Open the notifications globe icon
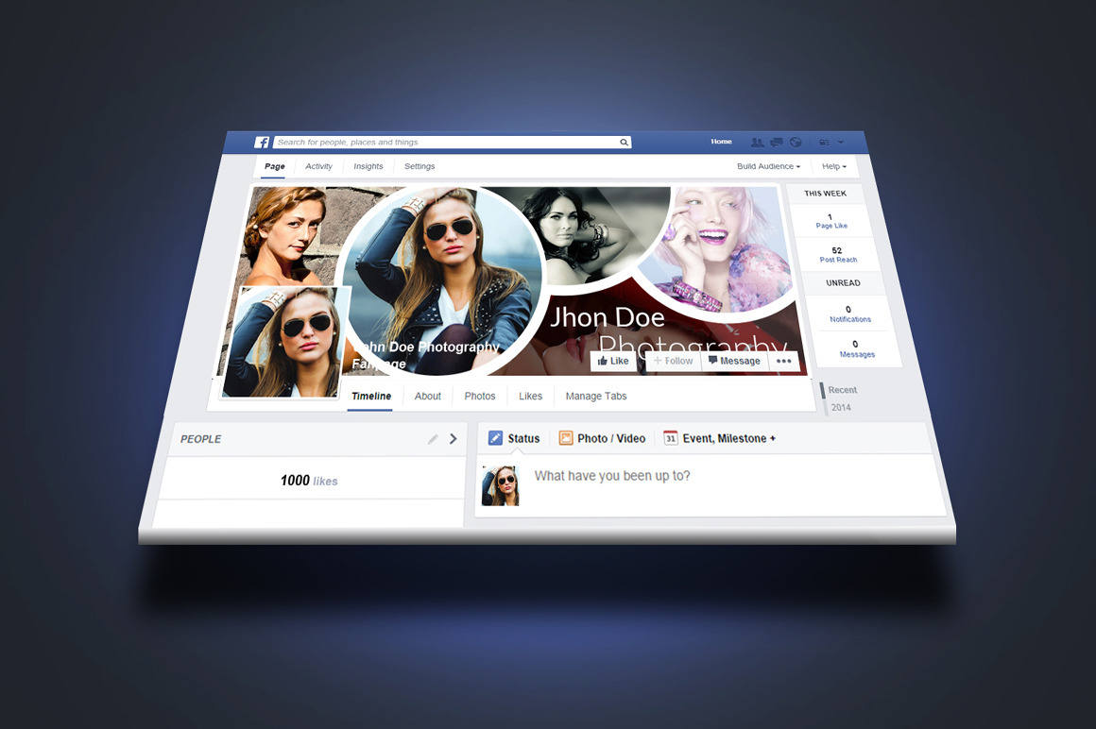Screen dimensions: 1096x729 [796, 143]
